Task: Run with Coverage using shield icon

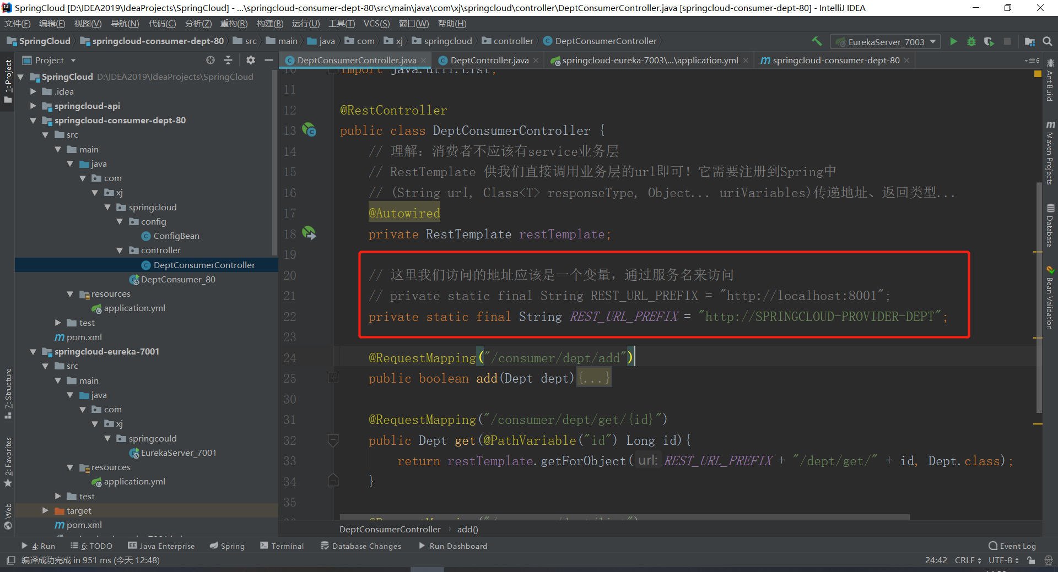Action: (x=989, y=41)
